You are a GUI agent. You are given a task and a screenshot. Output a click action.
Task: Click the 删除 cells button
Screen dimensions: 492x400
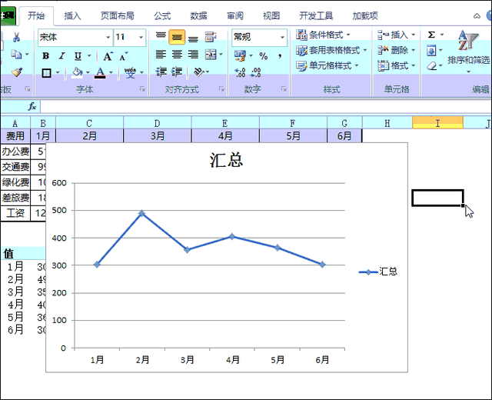point(397,50)
